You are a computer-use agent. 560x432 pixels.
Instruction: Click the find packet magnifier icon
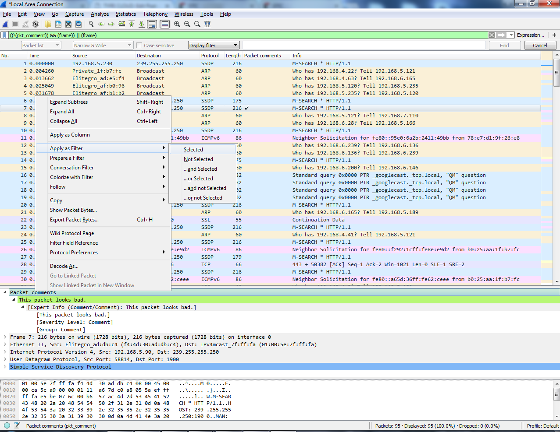coord(91,25)
